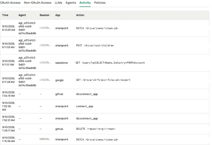
Task: Click the google app cell
Action: coord(59,80)
